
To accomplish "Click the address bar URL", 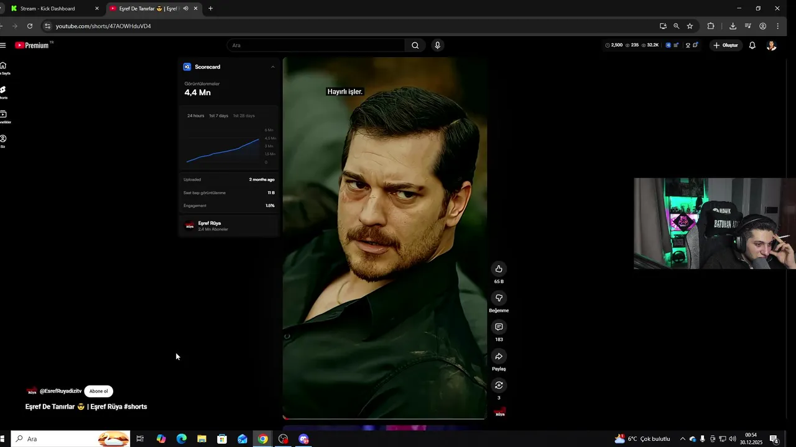I will (x=103, y=26).
